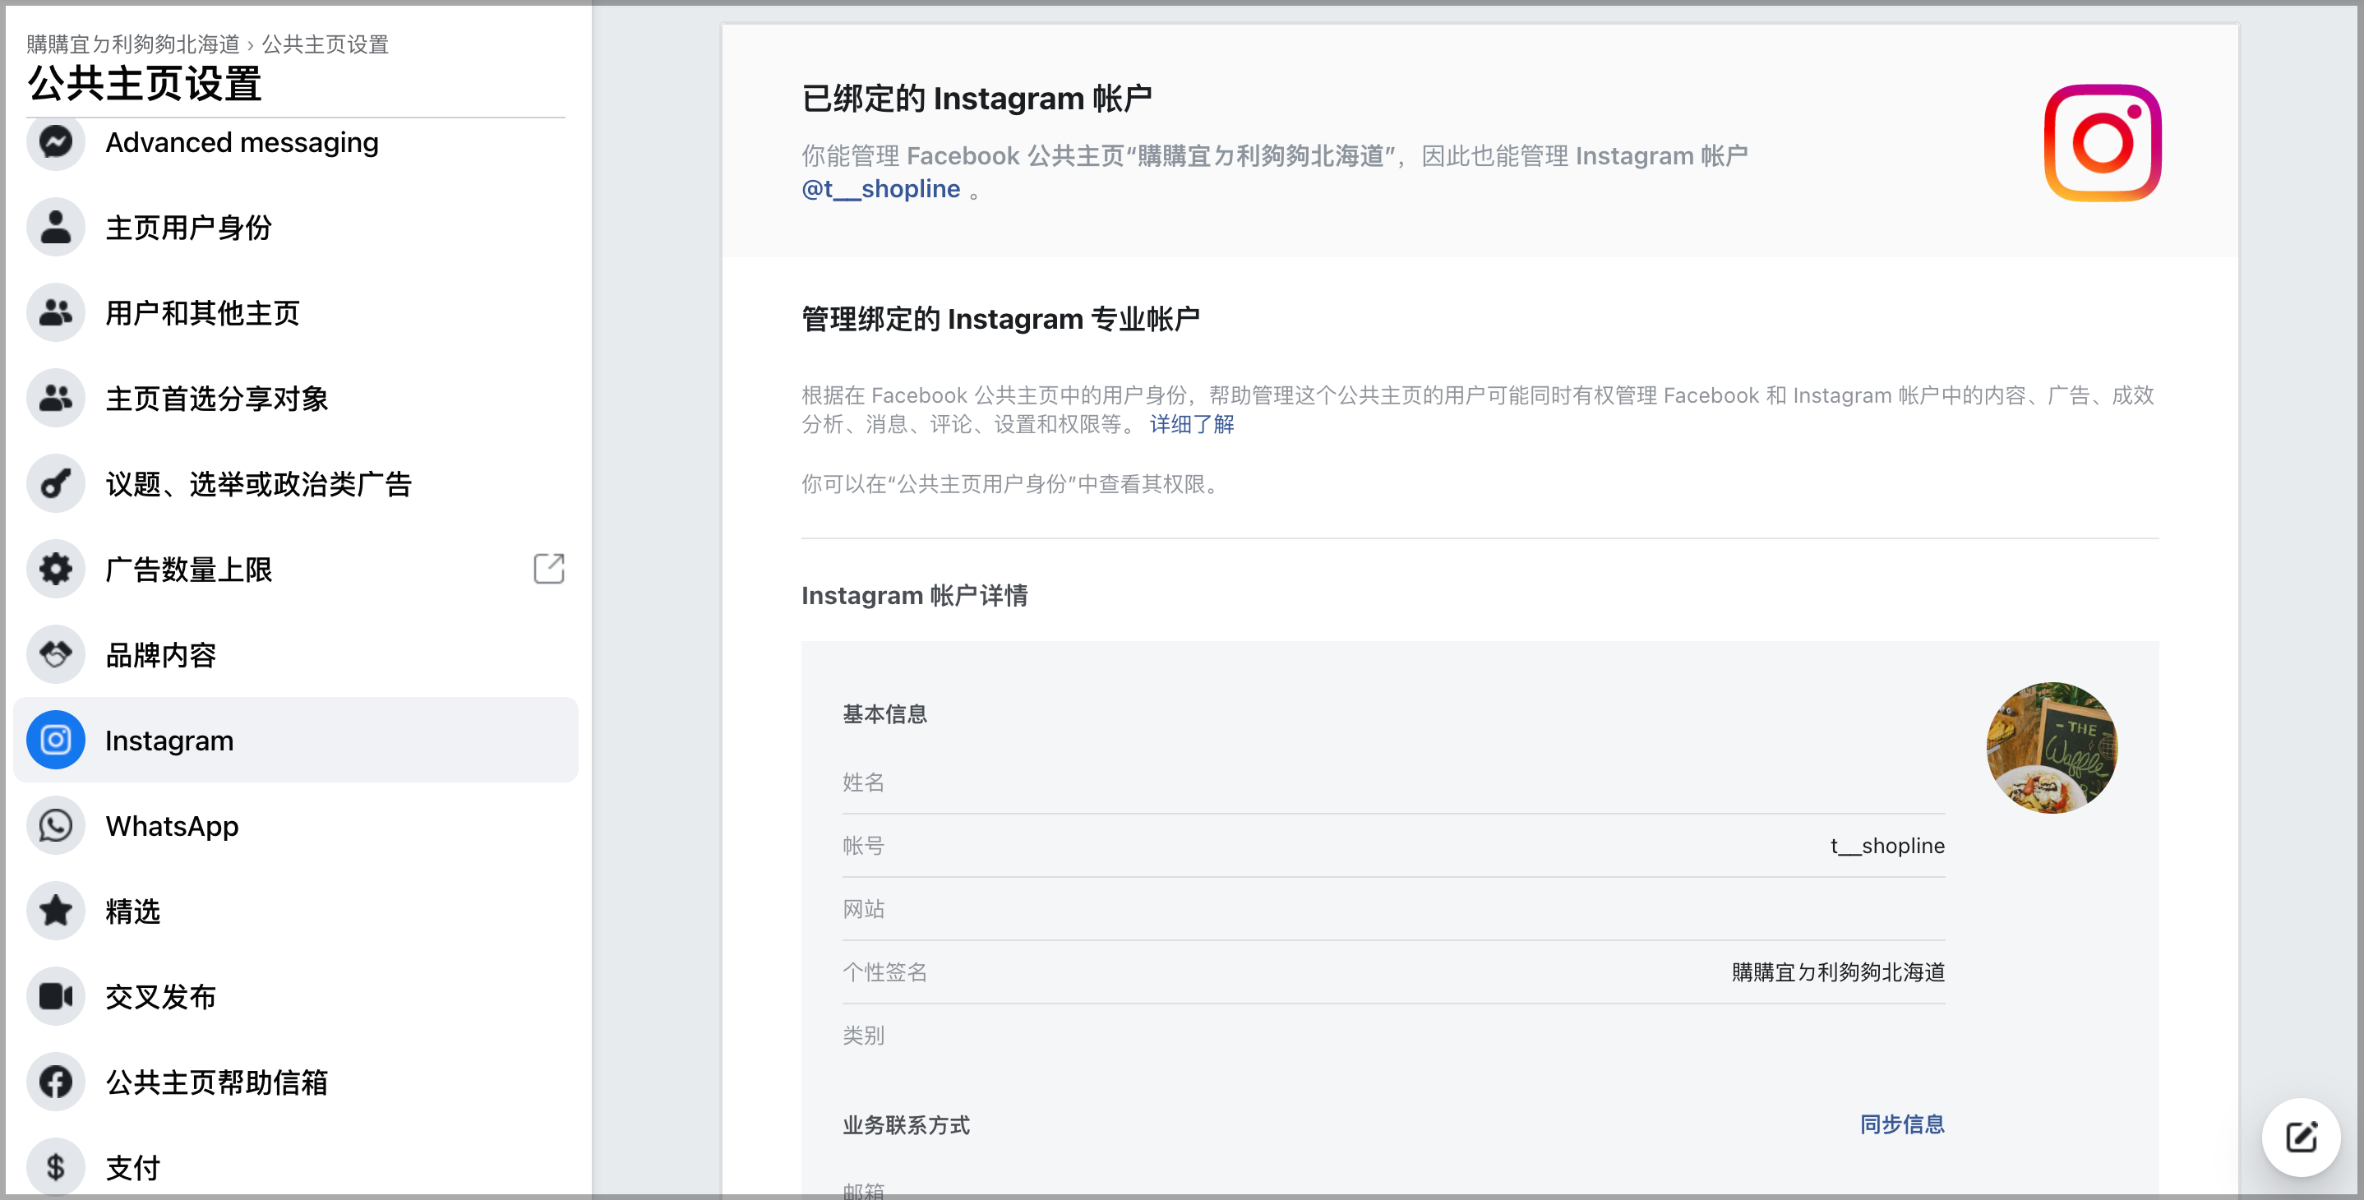
Task: Open Advanced messaging settings
Action: click(296, 142)
